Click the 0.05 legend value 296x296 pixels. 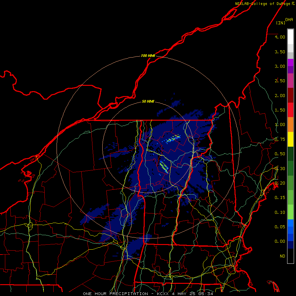[x=280, y=227]
